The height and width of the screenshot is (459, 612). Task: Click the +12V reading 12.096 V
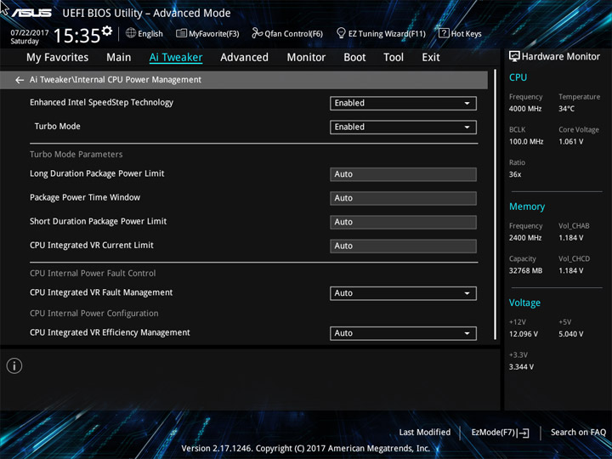click(523, 334)
